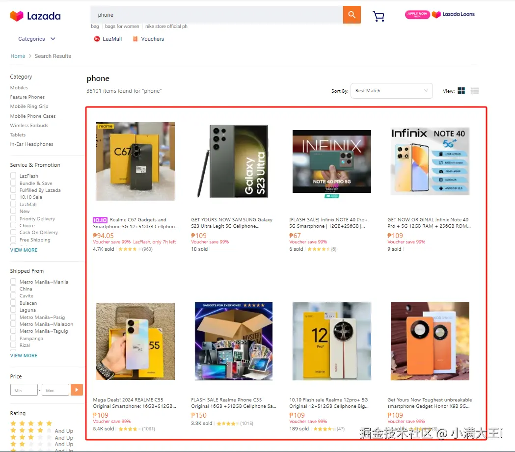Open Samsung Galaxy S23 Ultra product title
The image size is (515, 452).
pyautogui.click(x=232, y=223)
